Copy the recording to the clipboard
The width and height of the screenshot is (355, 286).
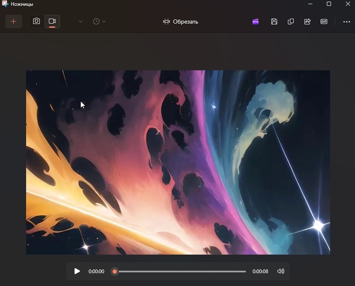(x=291, y=21)
